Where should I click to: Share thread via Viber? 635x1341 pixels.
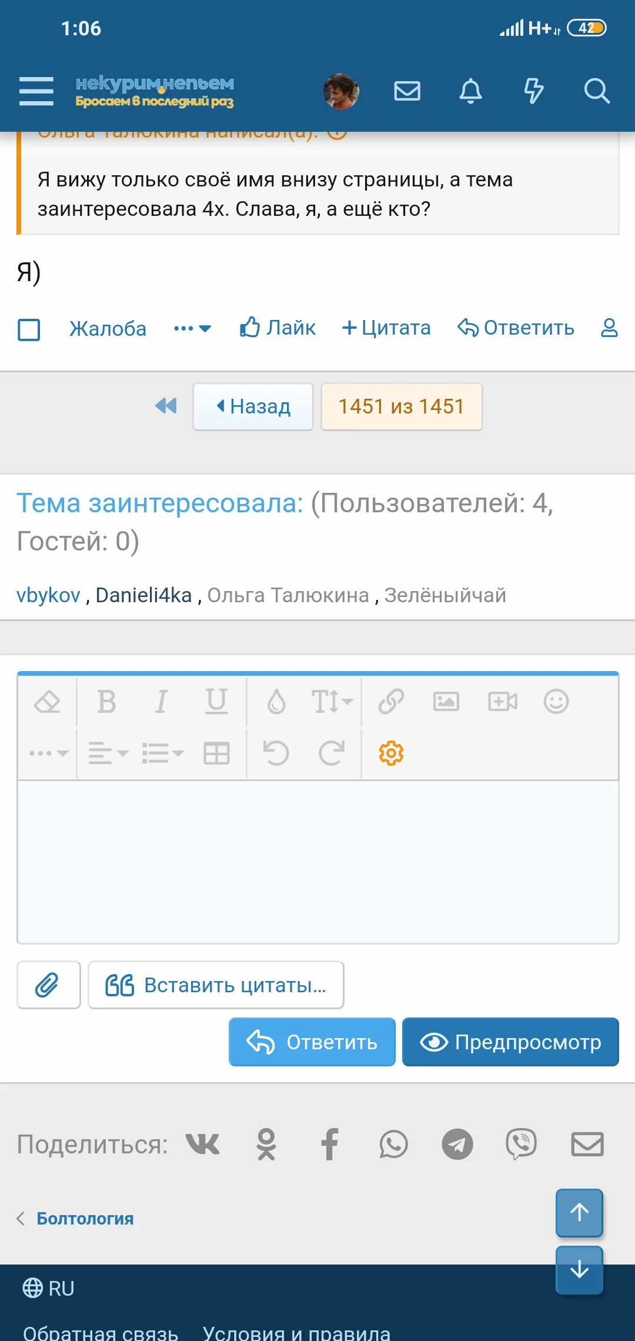pos(521,1144)
